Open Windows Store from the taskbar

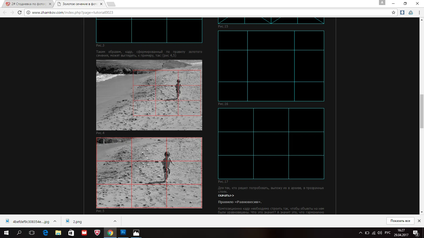click(x=71, y=233)
